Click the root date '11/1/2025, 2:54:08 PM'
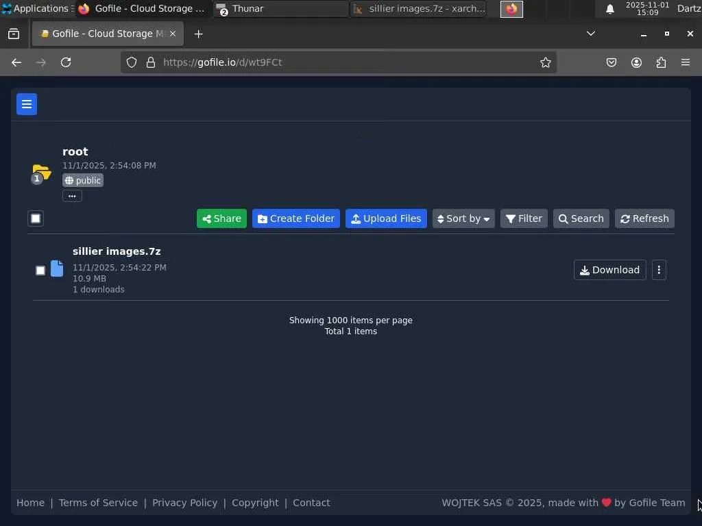The image size is (702, 526). 109,166
